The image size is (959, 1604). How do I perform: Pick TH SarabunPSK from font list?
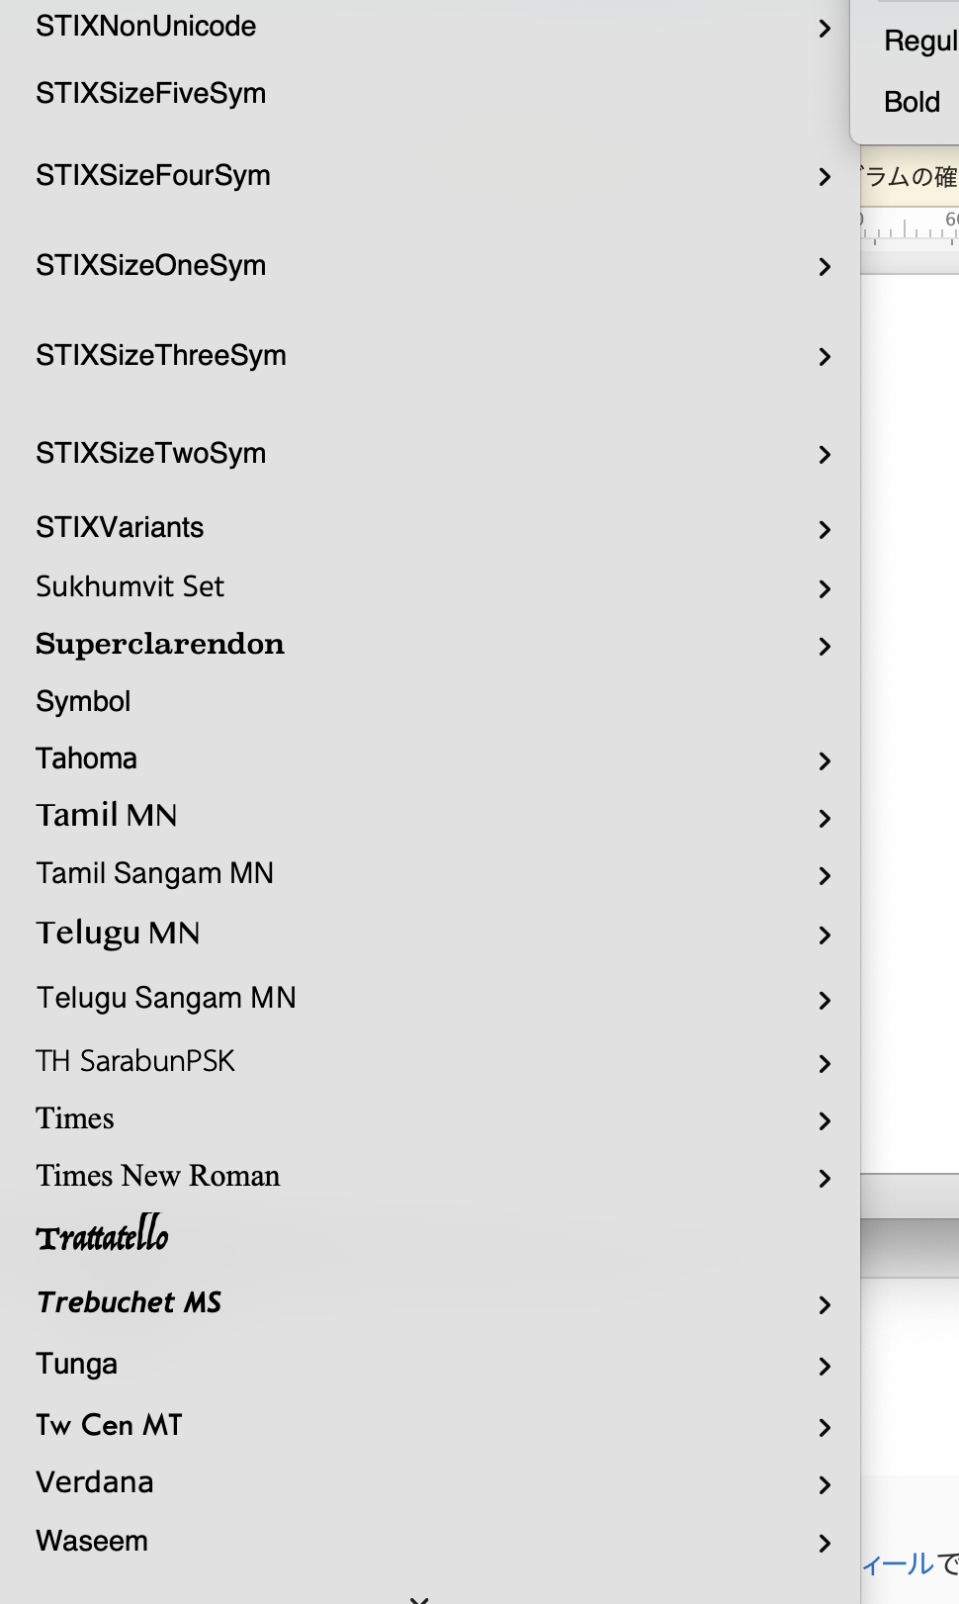point(135,1061)
